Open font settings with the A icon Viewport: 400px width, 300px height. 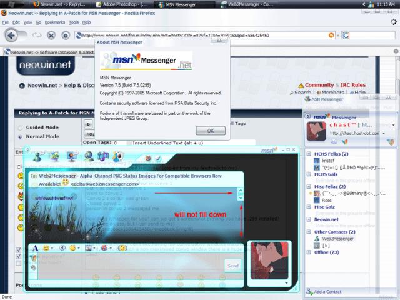(x=35, y=248)
